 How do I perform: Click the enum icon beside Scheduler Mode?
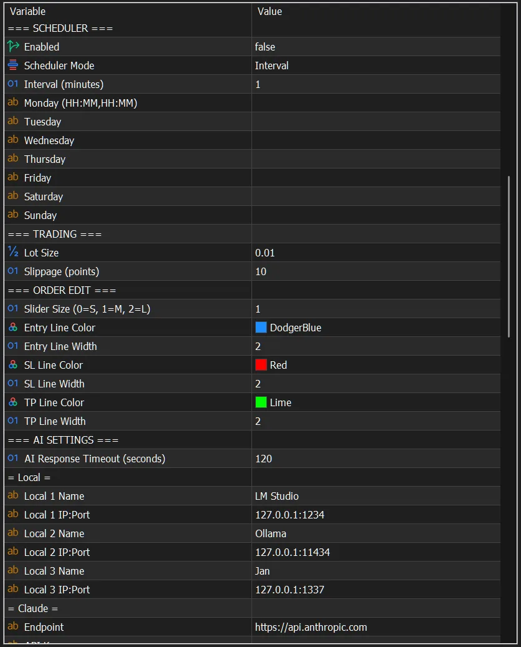[13, 65]
